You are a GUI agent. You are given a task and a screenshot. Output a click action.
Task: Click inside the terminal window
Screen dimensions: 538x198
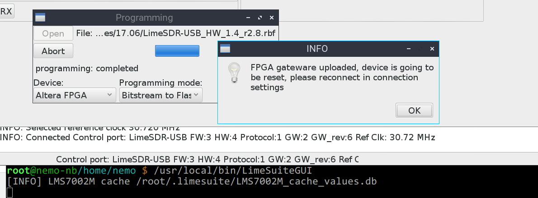[272, 182]
